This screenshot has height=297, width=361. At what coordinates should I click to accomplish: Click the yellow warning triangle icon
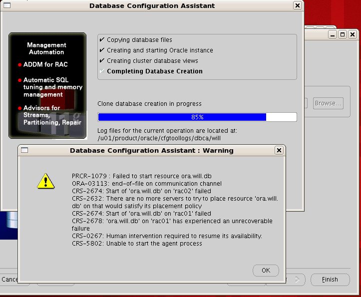(x=45, y=181)
